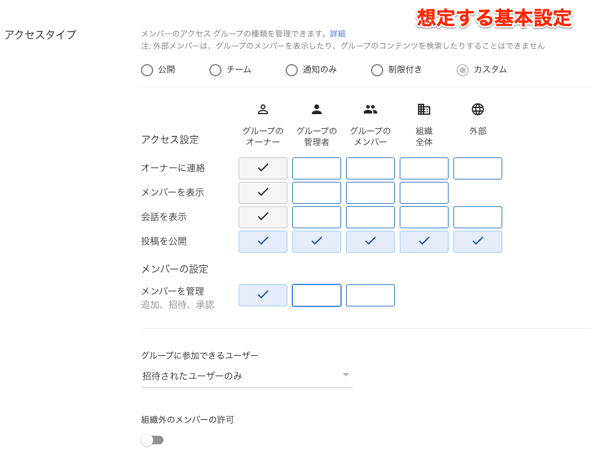Select the 公開 radio button
Viewport: 595px width, 462px height.
[x=147, y=70]
